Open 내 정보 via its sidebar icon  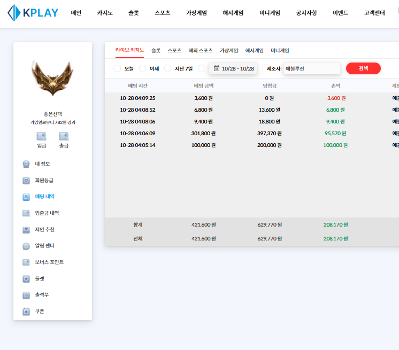pyautogui.click(x=26, y=164)
